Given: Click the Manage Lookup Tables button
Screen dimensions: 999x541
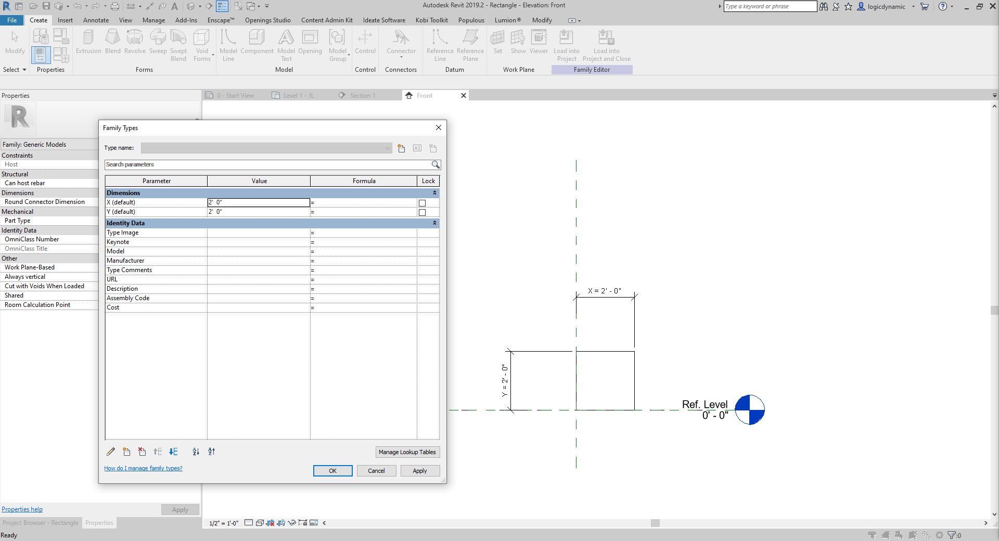Looking at the screenshot, I should (407, 452).
